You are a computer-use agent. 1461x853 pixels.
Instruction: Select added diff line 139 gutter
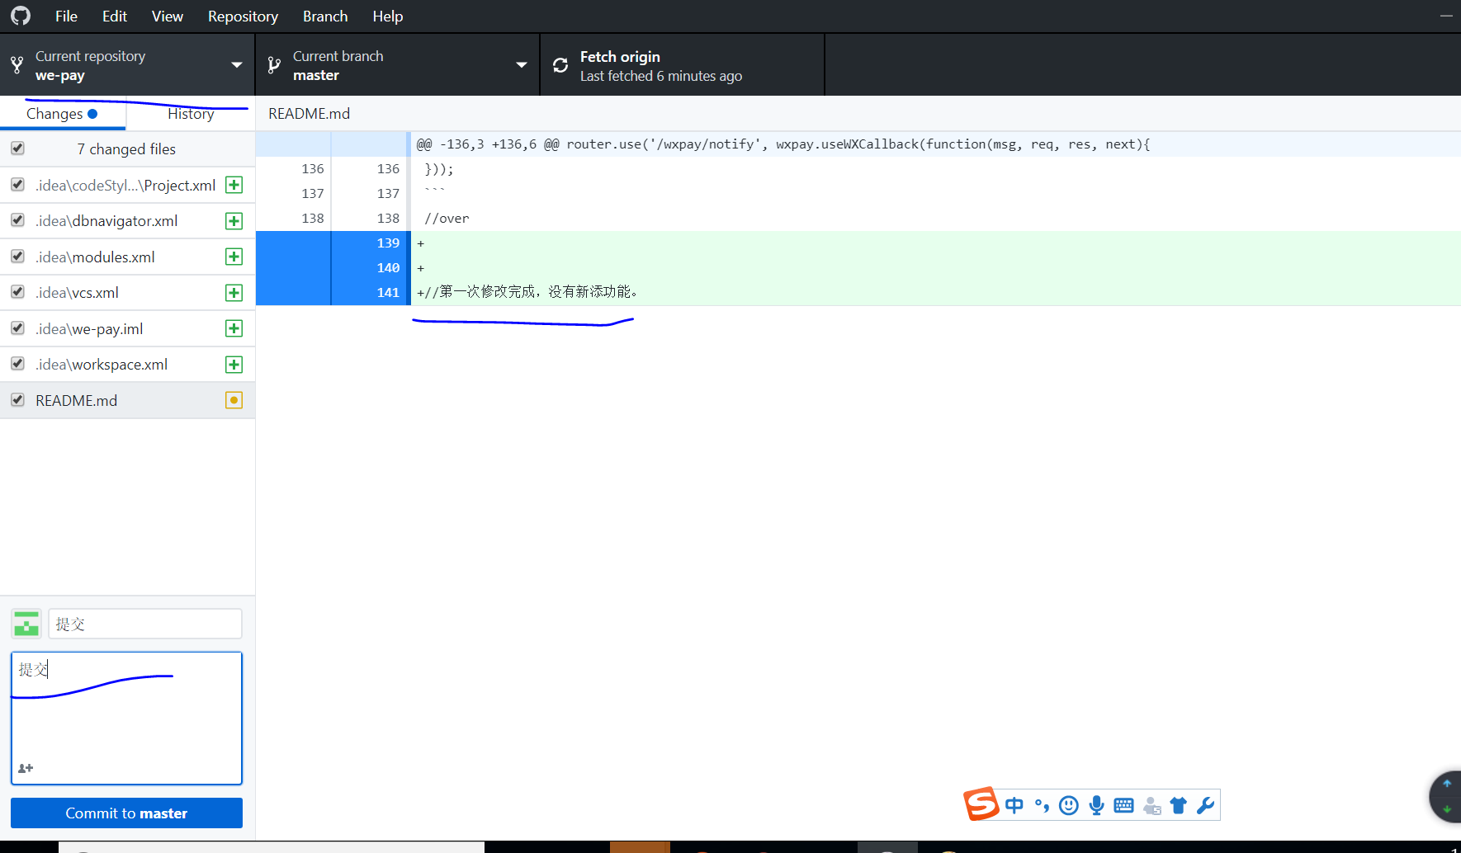pos(332,243)
